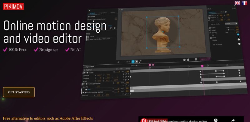Click the PIKIMOV logo

[x=13, y=6]
